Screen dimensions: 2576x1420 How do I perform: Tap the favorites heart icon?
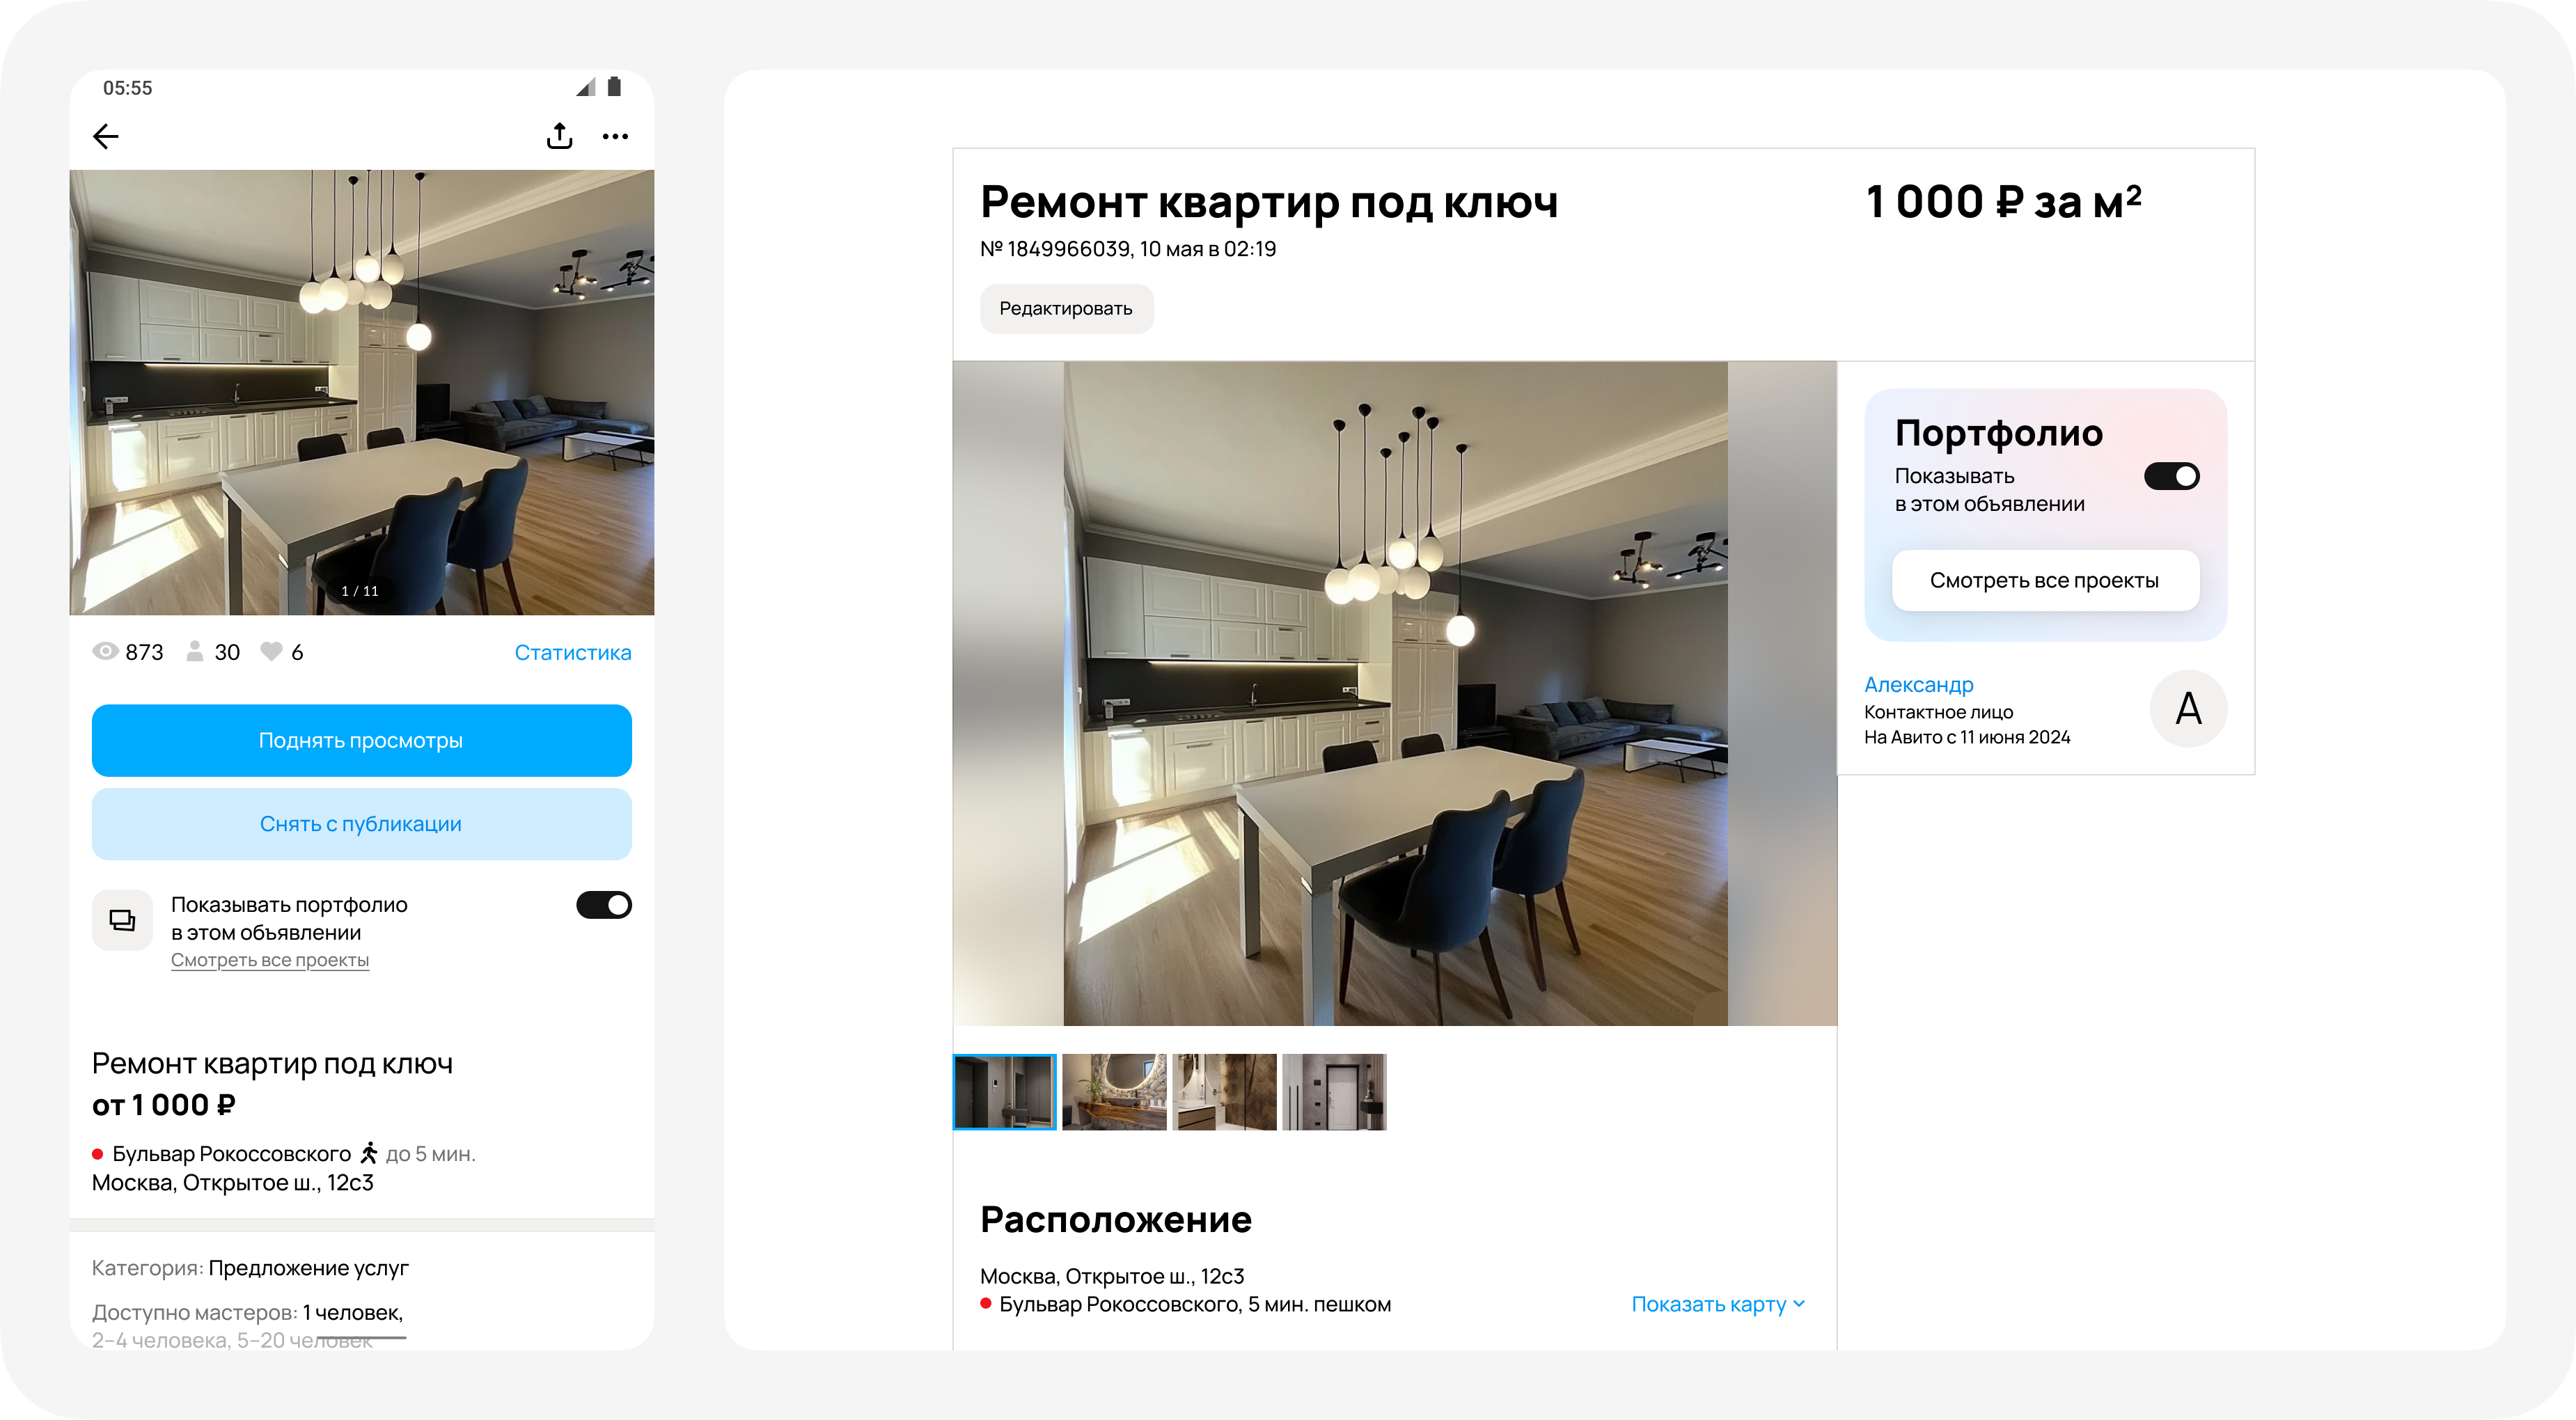pyautogui.click(x=271, y=652)
